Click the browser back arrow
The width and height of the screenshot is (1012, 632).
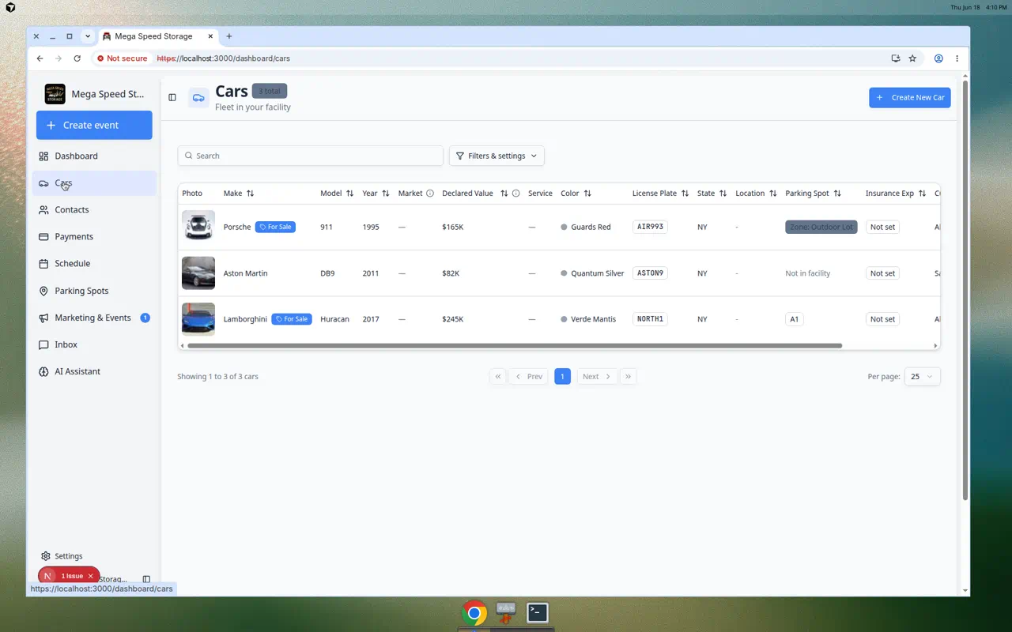coord(40,58)
